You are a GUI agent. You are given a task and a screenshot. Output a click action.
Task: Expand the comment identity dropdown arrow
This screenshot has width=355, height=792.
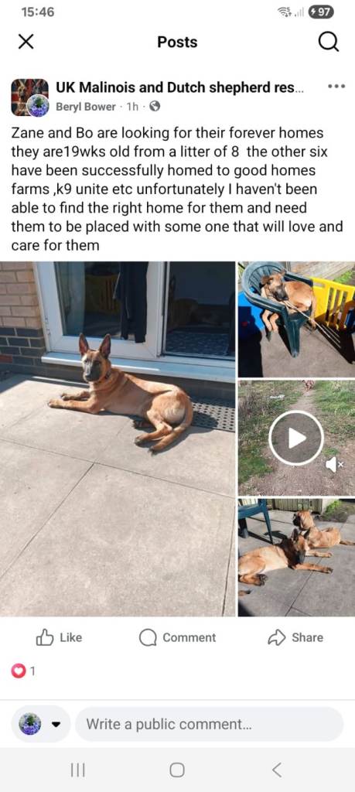point(56,724)
